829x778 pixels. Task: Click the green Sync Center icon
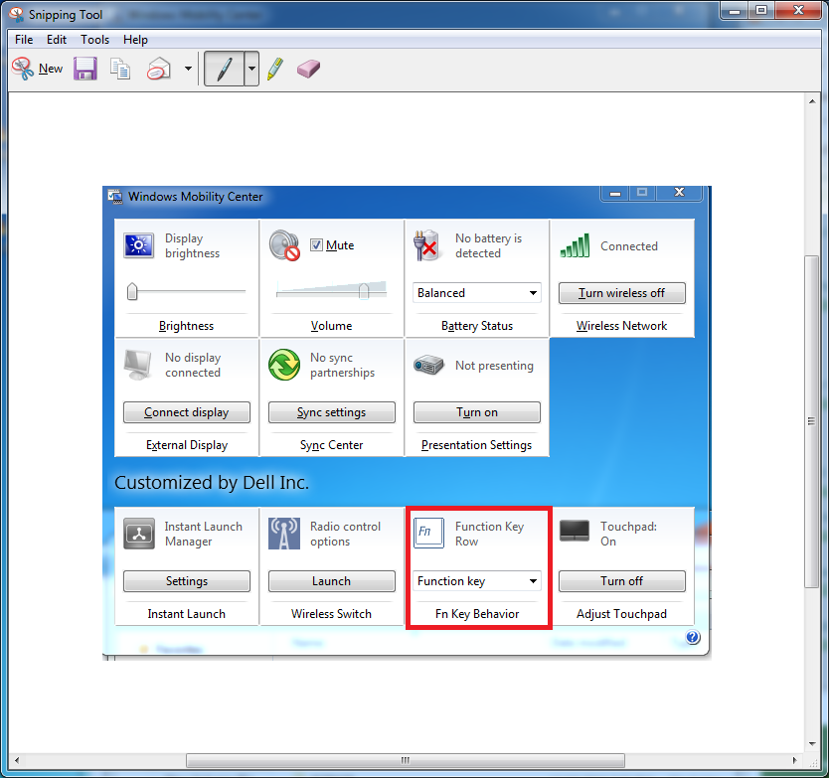click(x=284, y=365)
